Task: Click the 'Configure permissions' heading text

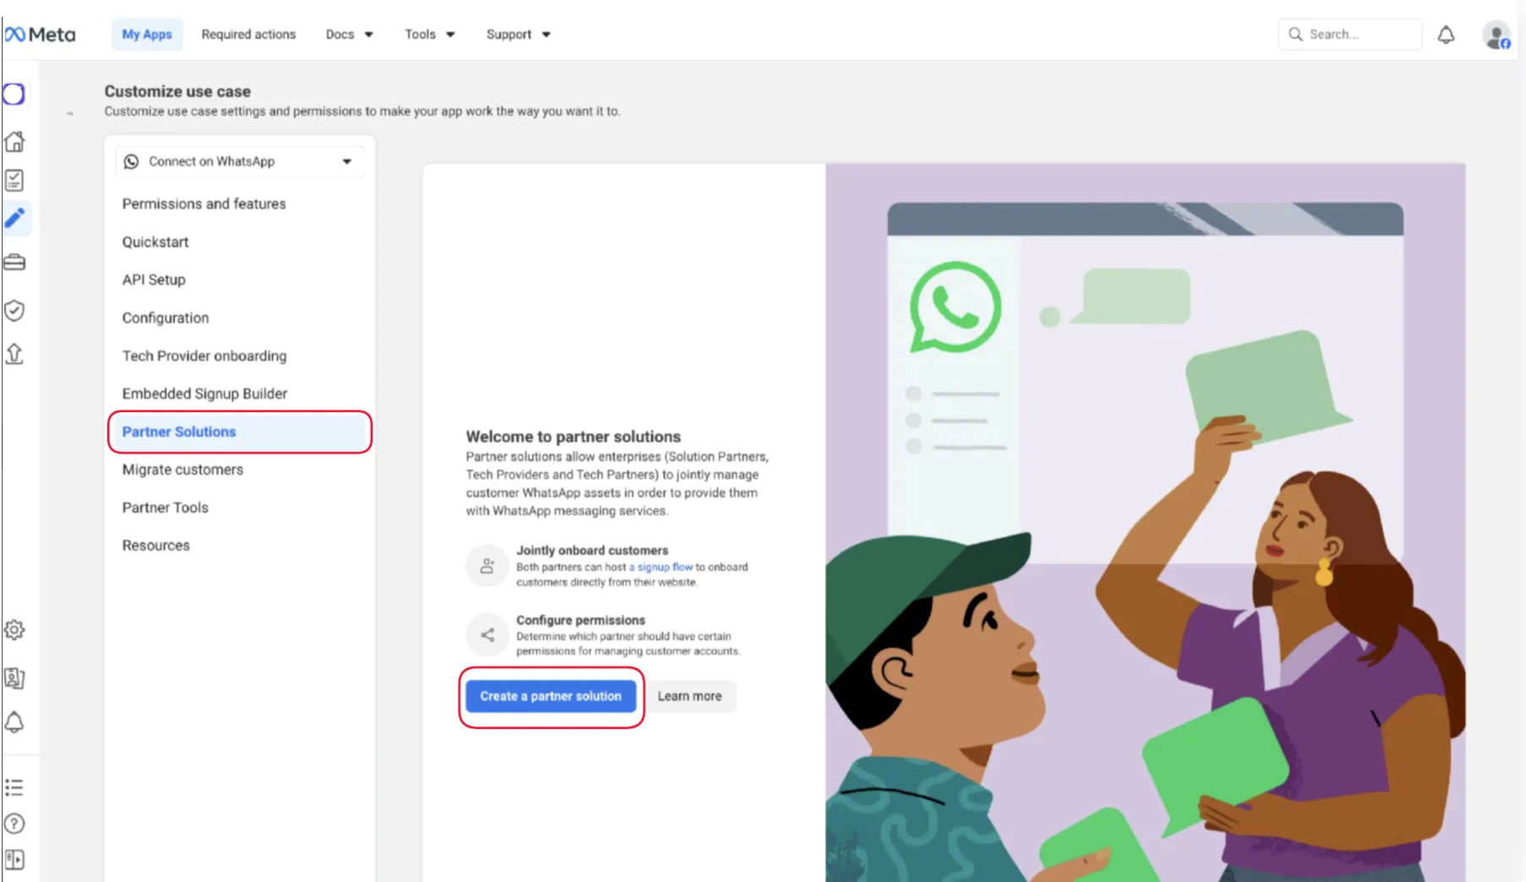Action: pos(580,620)
